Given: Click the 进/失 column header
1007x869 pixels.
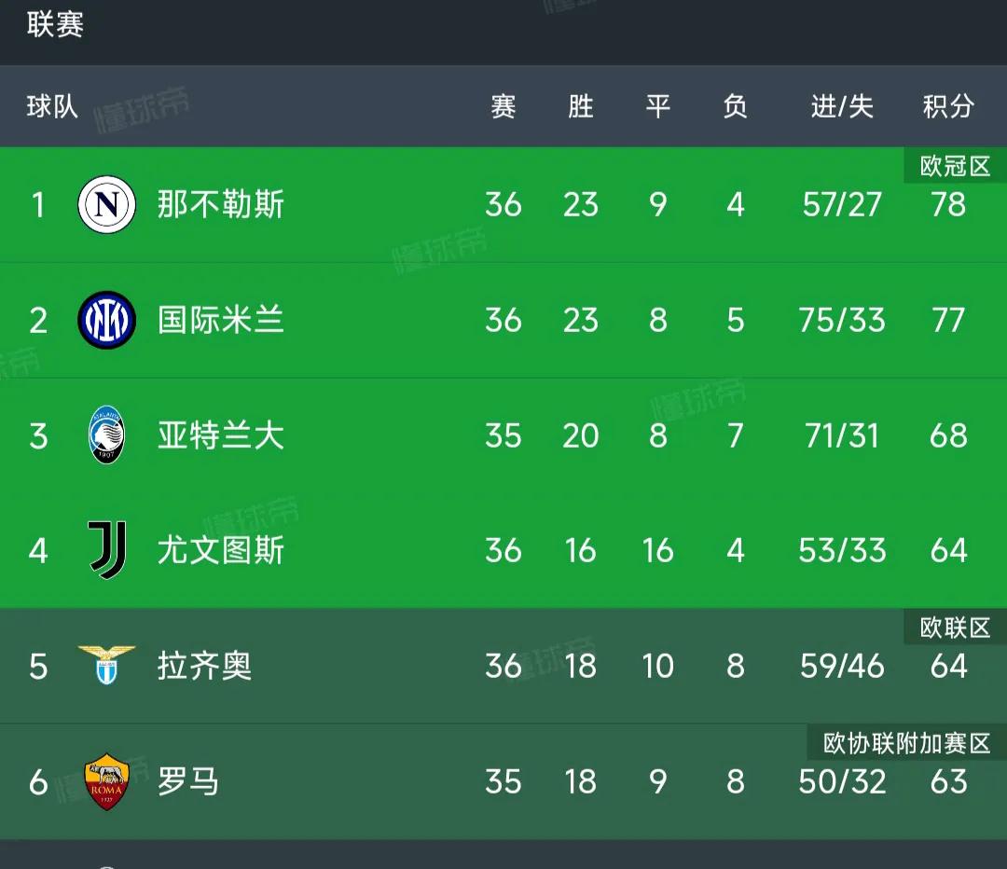Looking at the screenshot, I should (842, 106).
